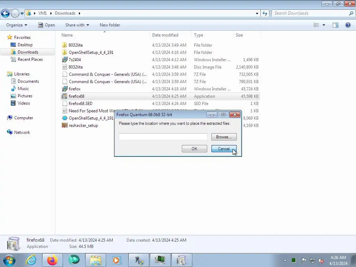
Task: Open the Documents library
Action: (x=28, y=81)
